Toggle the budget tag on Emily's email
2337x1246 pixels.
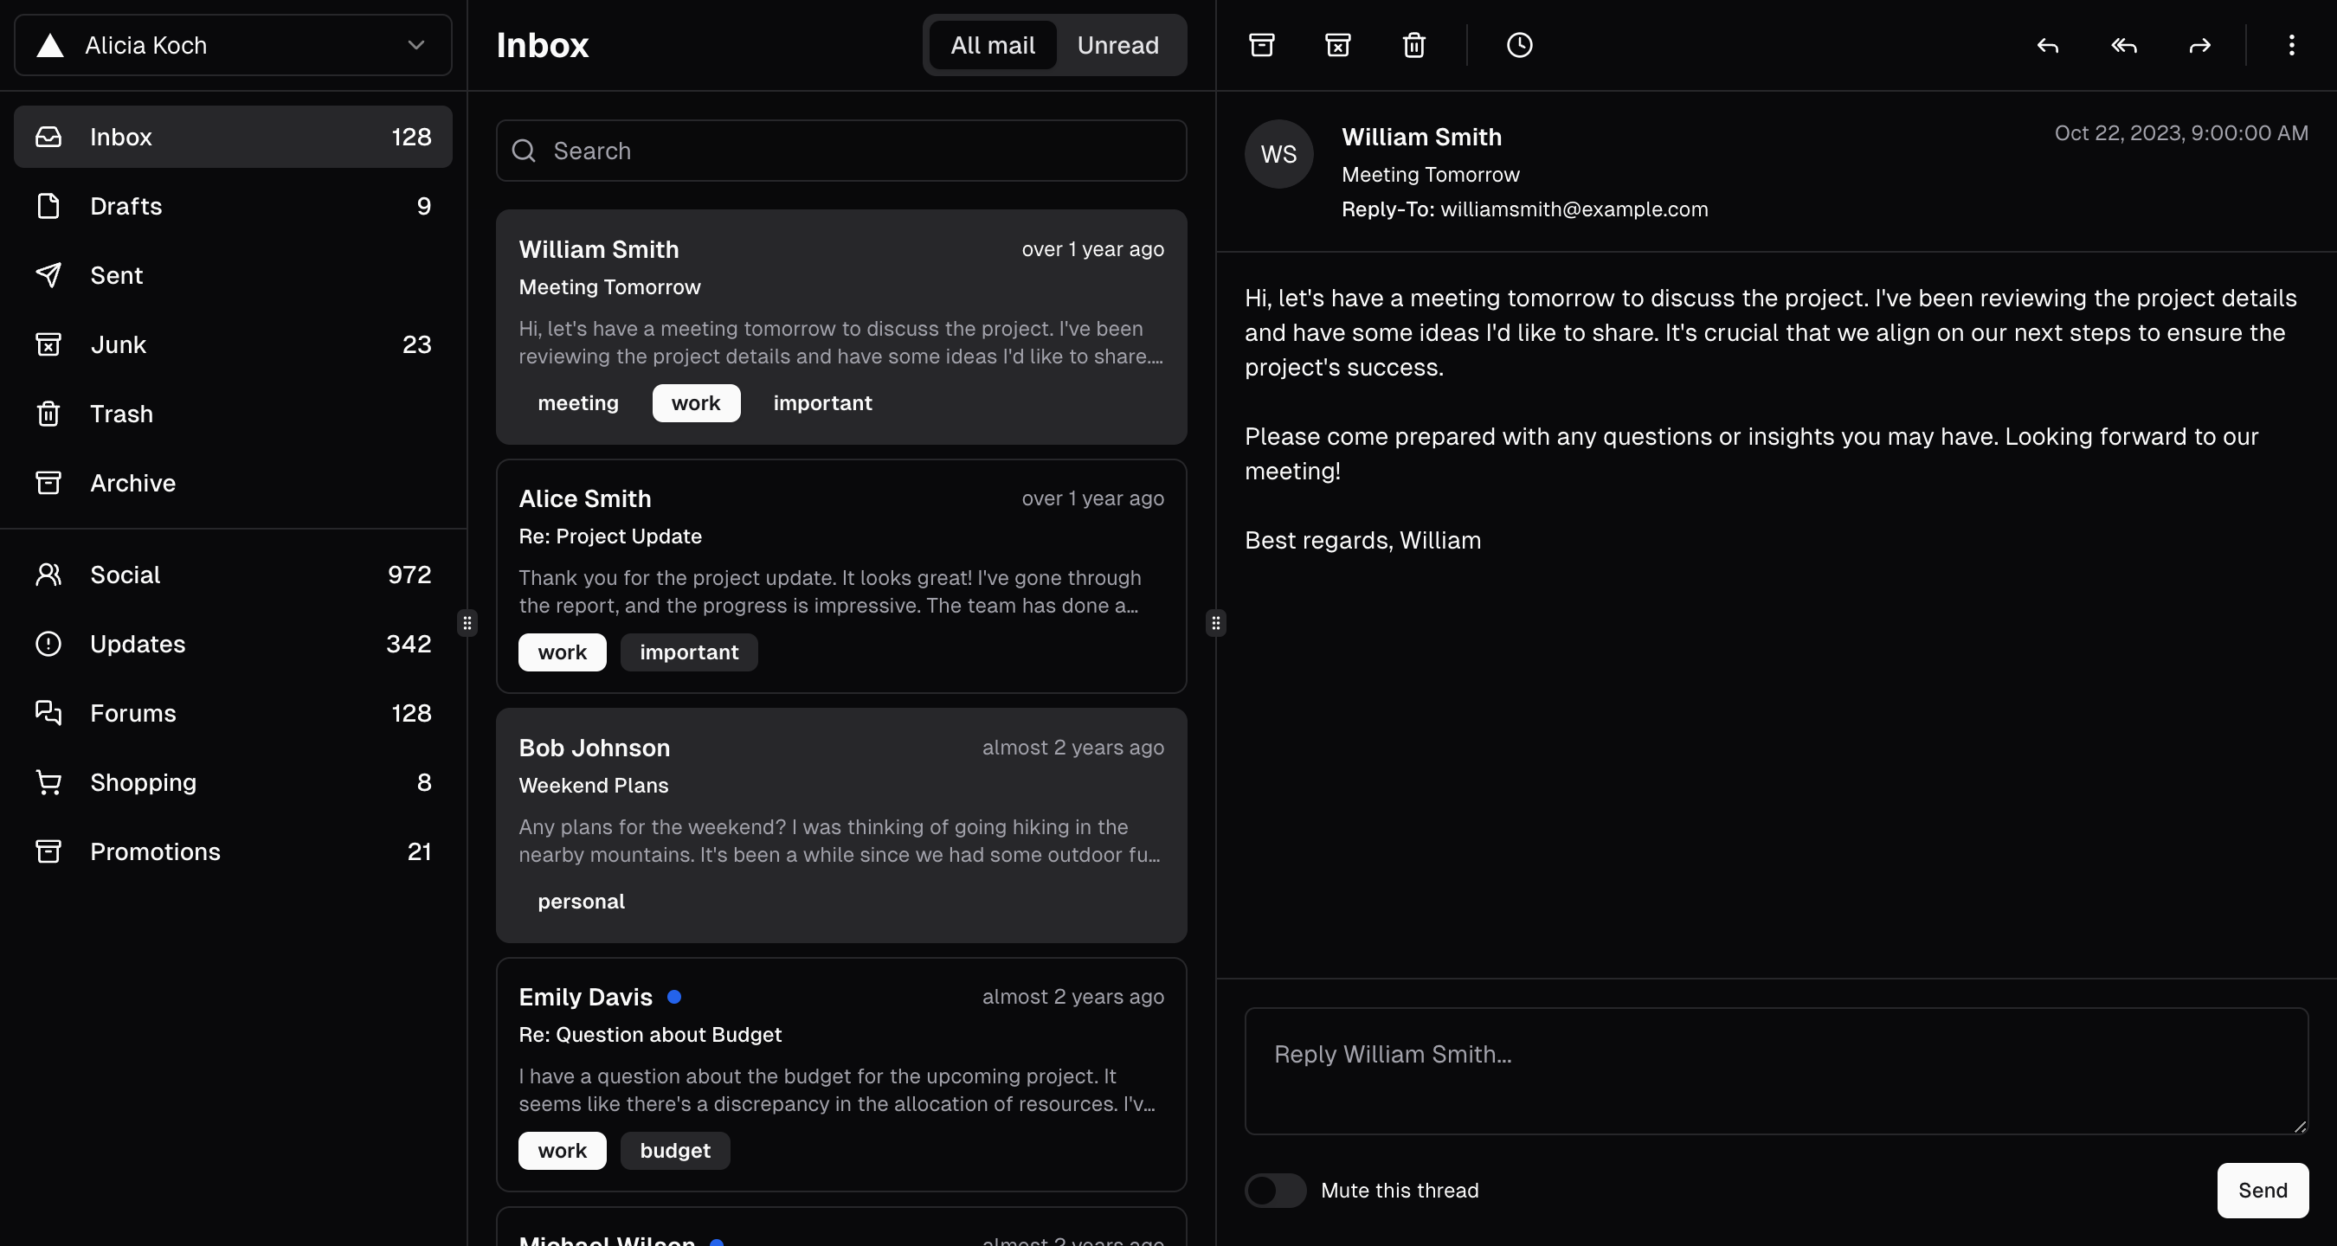[x=674, y=1150]
